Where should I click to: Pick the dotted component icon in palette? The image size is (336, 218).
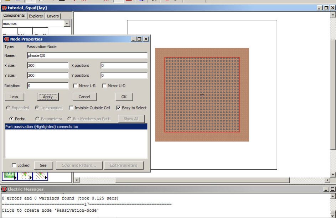pyautogui.click(x=24, y=176)
